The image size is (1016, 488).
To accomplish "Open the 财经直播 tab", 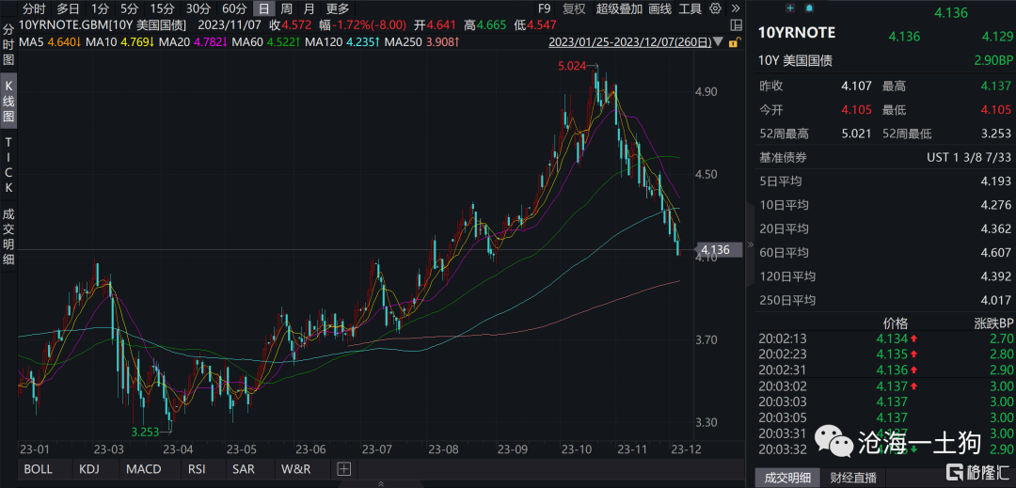I will pos(854,478).
